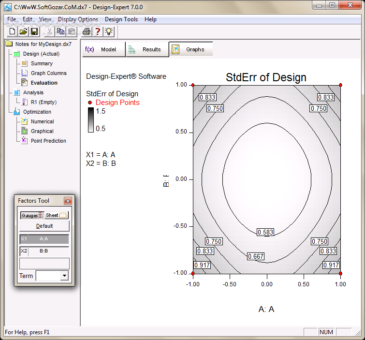Click the 0.583 contour label
This screenshot has width=365, height=340.
pyautogui.click(x=265, y=232)
